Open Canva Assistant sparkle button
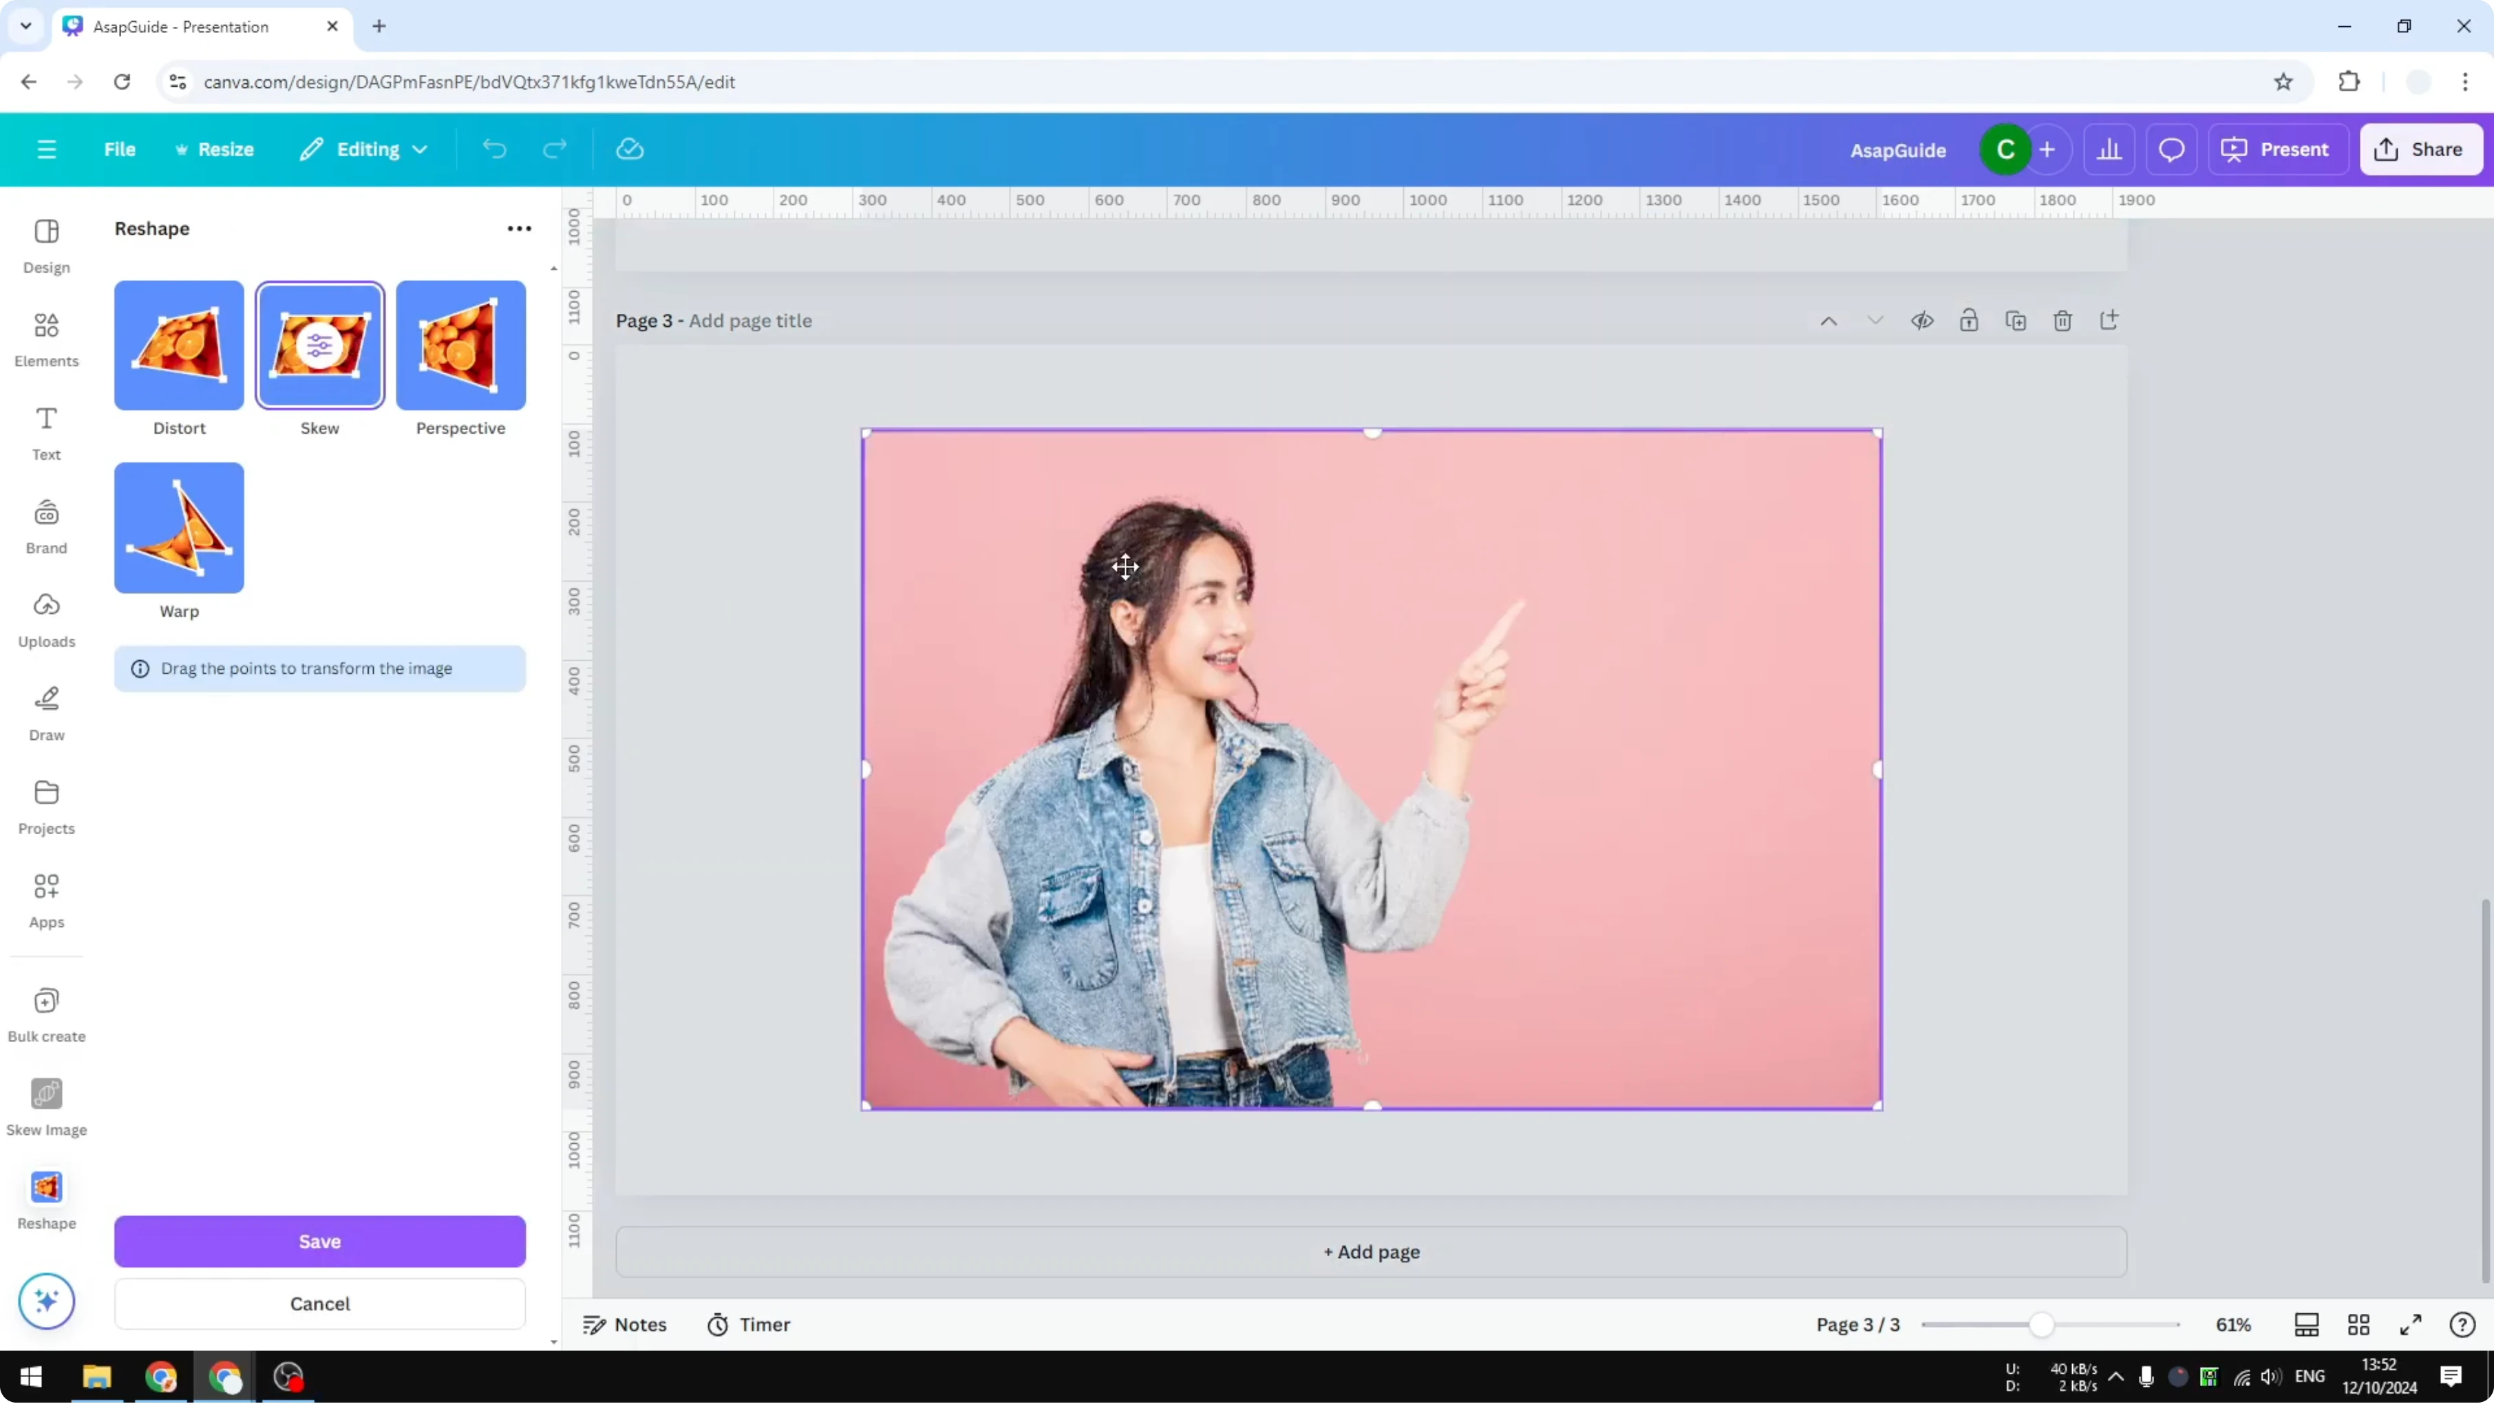2494x1404 pixels. 45,1301
